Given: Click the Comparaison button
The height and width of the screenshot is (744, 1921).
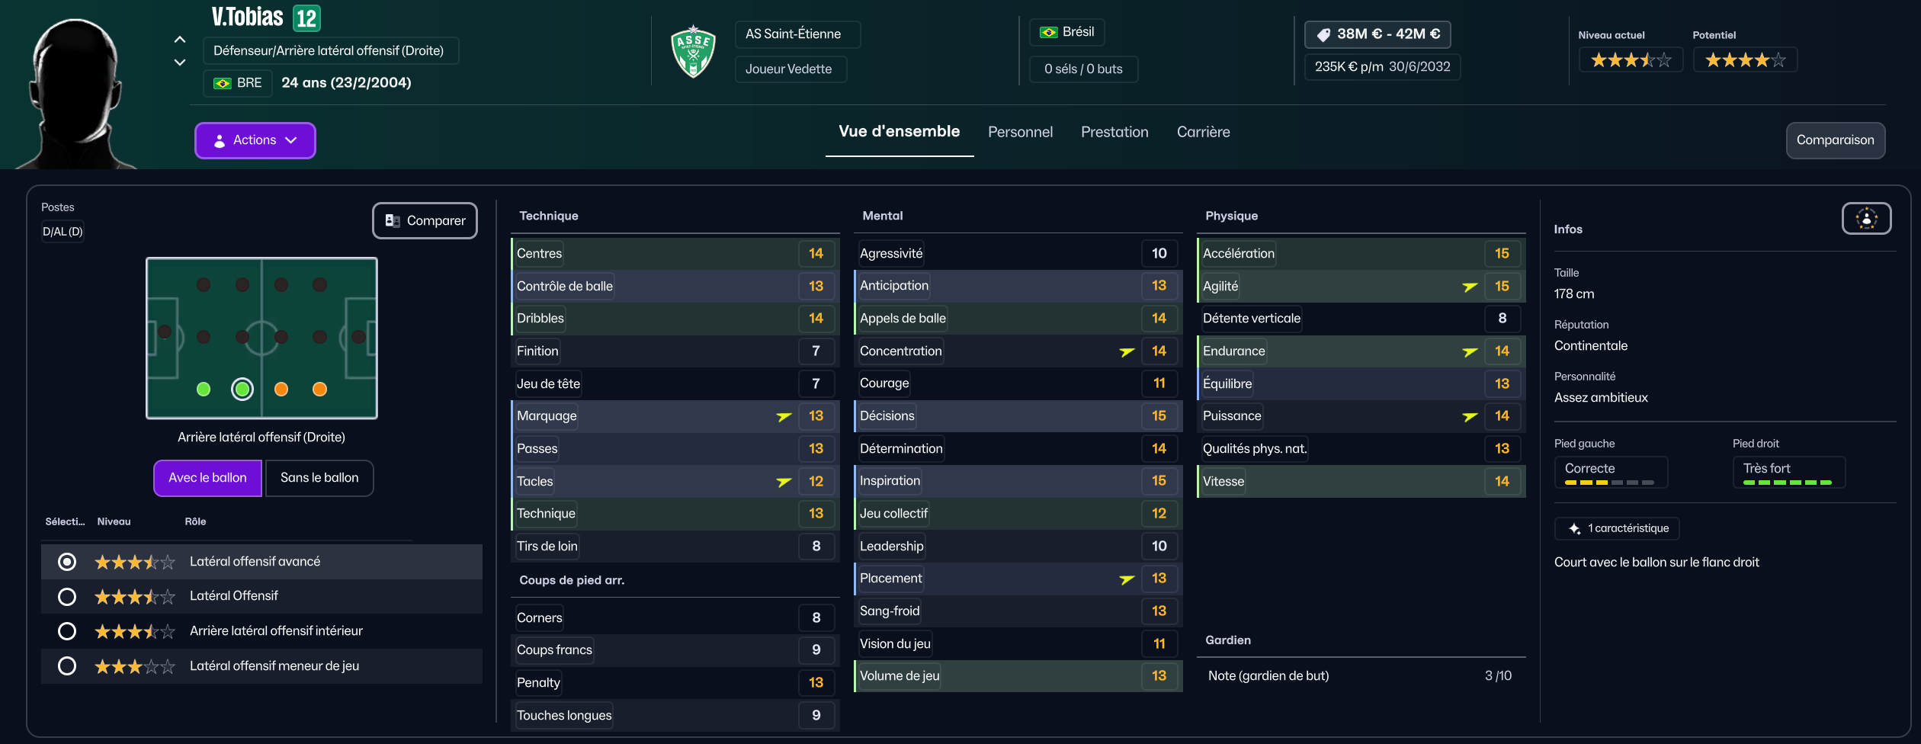Looking at the screenshot, I should pos(1835,140).
